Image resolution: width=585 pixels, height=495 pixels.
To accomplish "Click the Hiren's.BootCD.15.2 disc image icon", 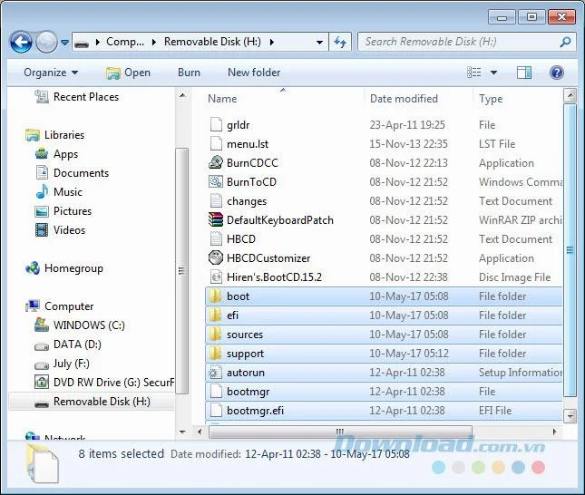I will coord(216,277).
